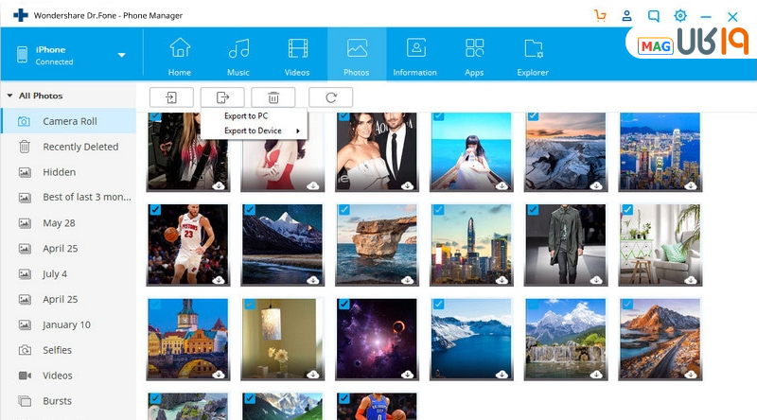
Task: Open the shopping cart icon
Action: coord(600,16)
